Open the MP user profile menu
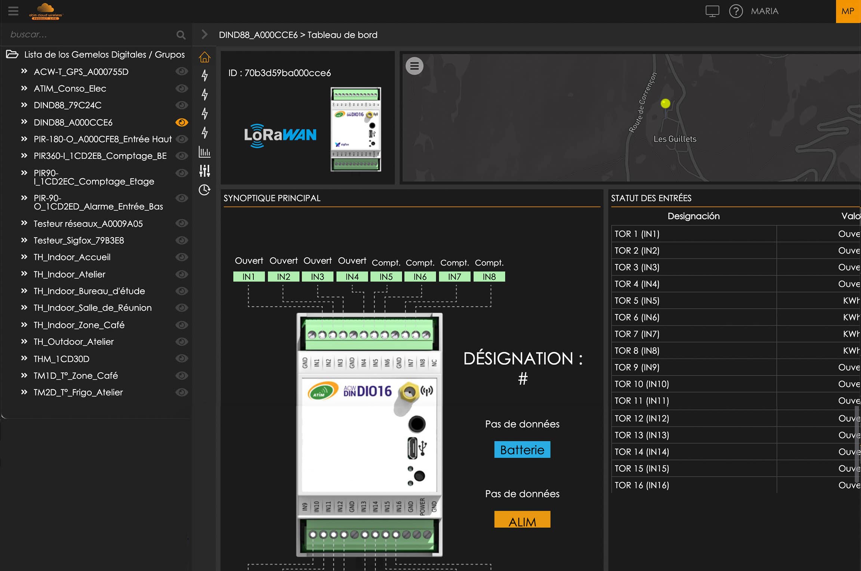Image resolution: width=861 pixels, height=571 pixels. click(x=848, y=11)
